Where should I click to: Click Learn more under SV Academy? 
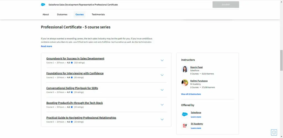click(196, 128)
